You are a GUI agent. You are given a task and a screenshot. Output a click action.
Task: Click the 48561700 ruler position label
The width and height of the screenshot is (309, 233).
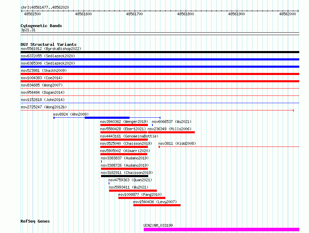[x=134, y=14]
